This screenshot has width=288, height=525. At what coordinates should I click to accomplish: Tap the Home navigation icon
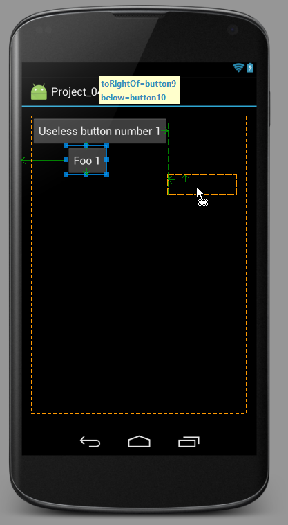(x=139, y=442)
